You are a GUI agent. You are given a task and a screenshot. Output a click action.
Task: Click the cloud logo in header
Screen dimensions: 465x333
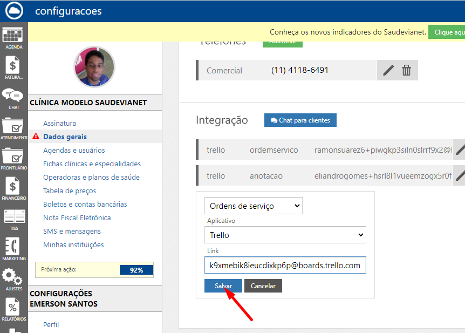click(x=14, y=11)
